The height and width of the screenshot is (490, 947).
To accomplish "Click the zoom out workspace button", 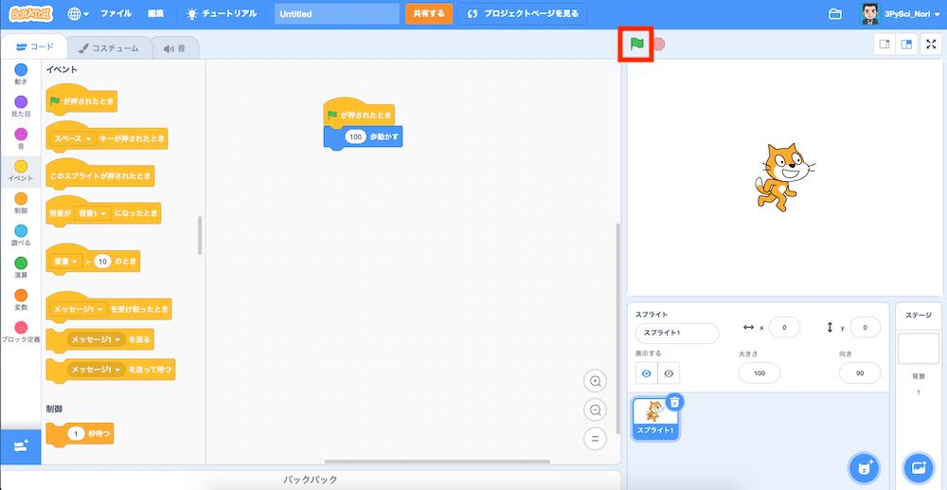I will tap(595, 410).
